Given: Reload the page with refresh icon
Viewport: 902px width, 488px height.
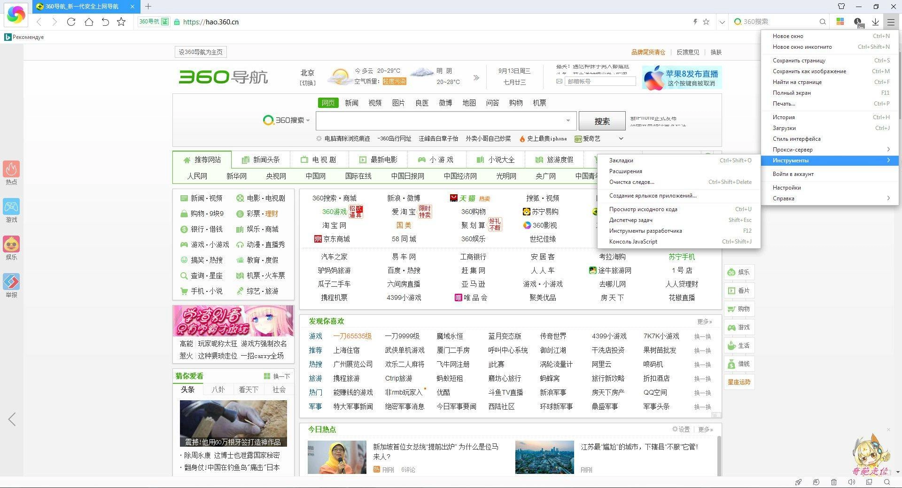Looking at the screenshot, I should point(71,22).
